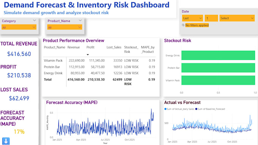Click the 58,715.80 profit cell
The width and height of the screenshot is (258, 145).
click(x=98, y=67)
